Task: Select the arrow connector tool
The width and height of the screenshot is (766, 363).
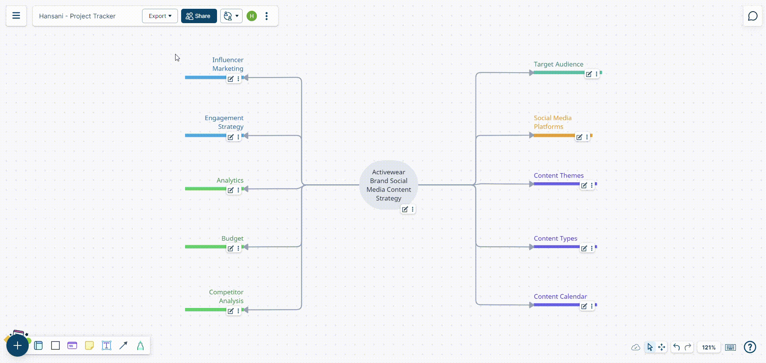Action: tap(123, 345)
